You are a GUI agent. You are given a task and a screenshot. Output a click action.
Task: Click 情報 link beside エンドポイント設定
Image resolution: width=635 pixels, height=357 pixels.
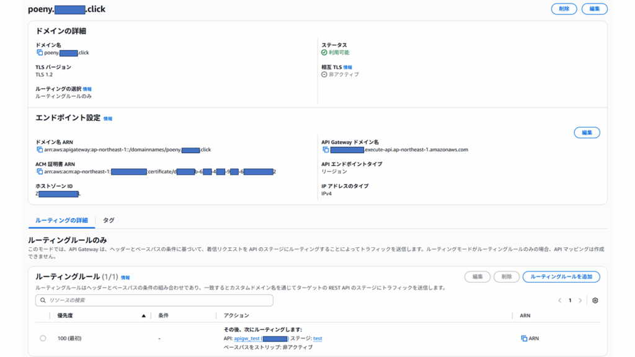click(x=108, y=118)
